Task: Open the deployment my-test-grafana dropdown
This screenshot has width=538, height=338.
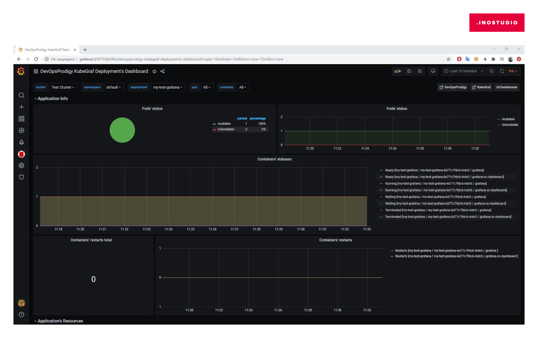Action: [168, 87]
